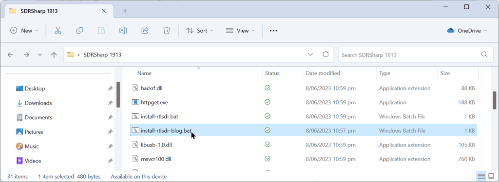Click the Rename icon in toolbar
The height and width of the screenshot is (182, 499).
click(123, 31)
